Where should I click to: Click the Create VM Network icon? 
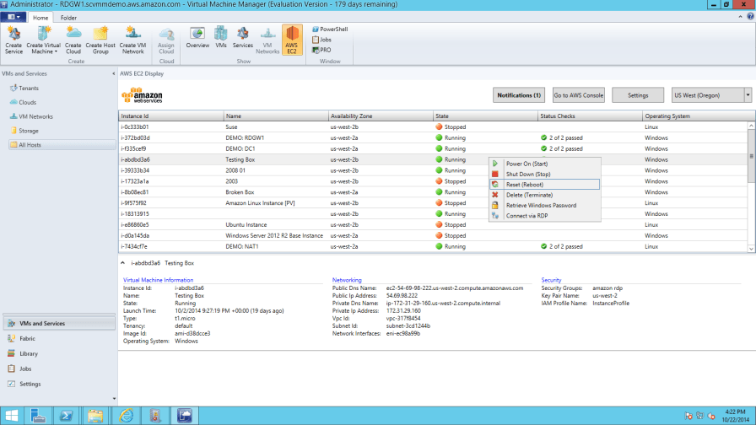132,40
